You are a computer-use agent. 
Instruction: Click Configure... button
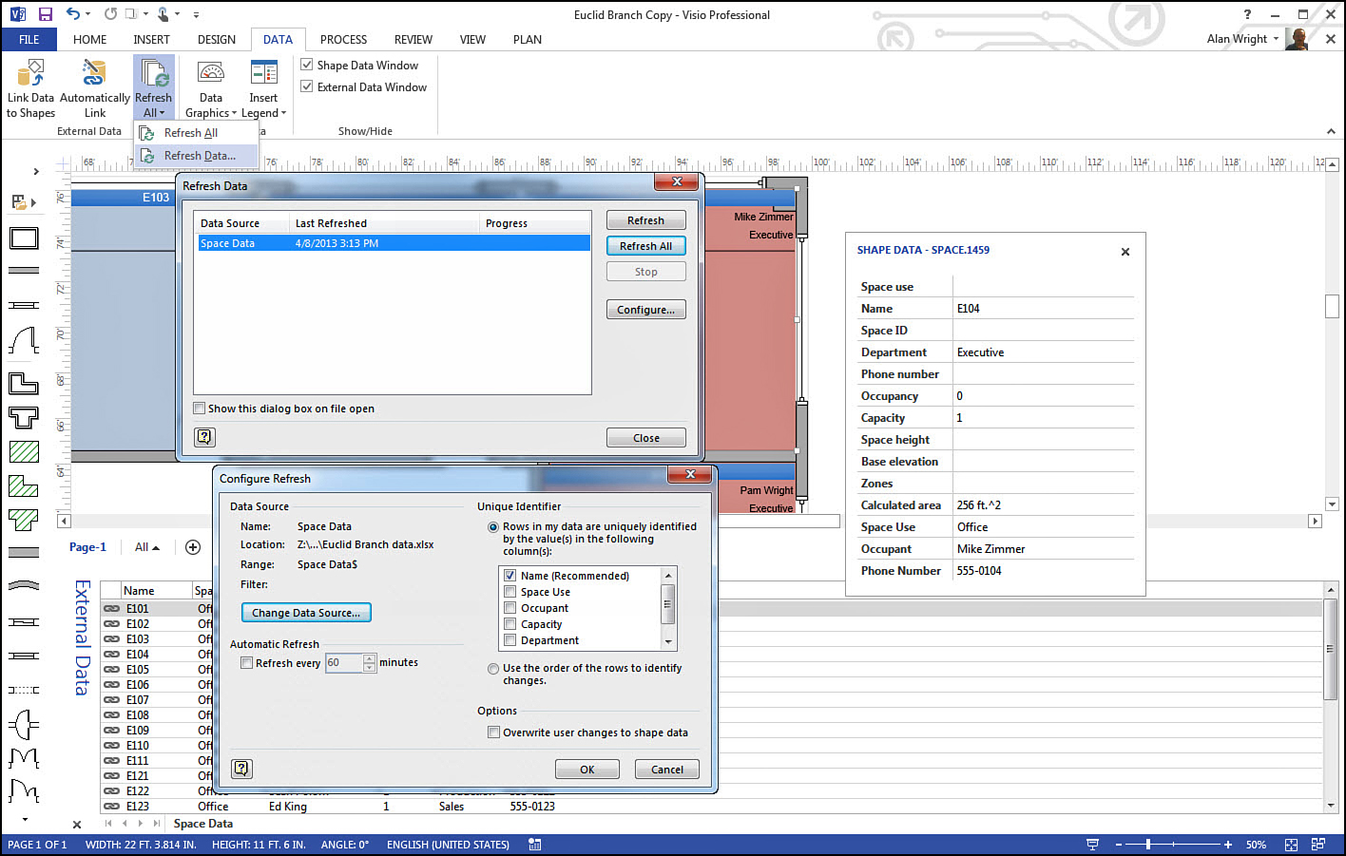(x=645, y=310)
